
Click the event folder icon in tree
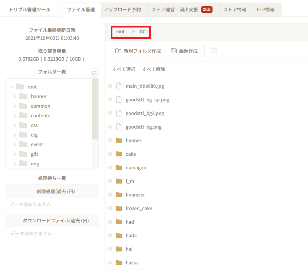(x=23, y=144)
